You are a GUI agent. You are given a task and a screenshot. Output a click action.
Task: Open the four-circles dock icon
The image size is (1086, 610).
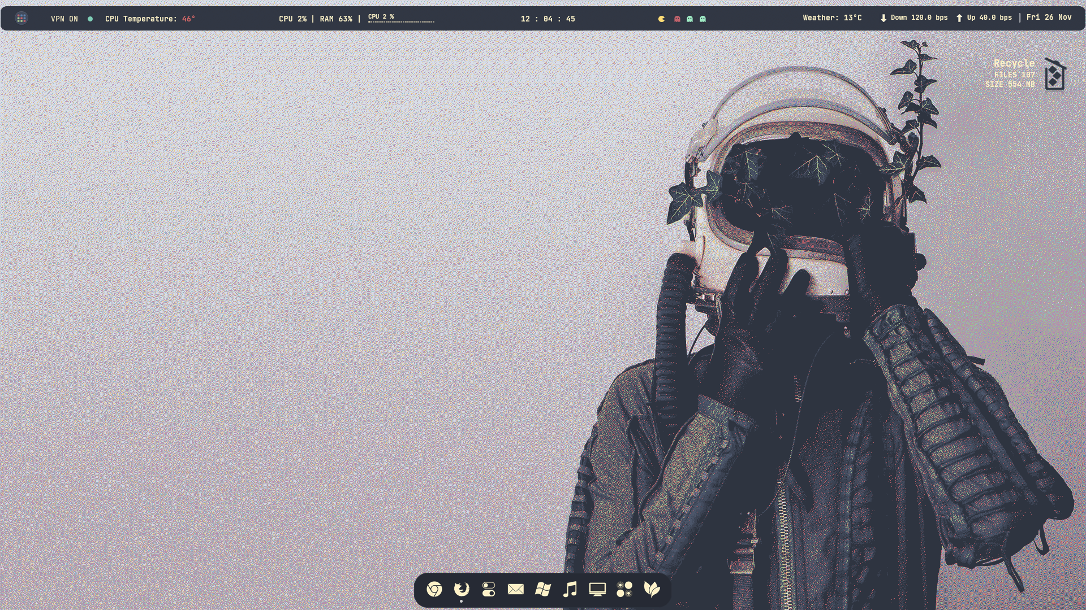coord(624,589)
